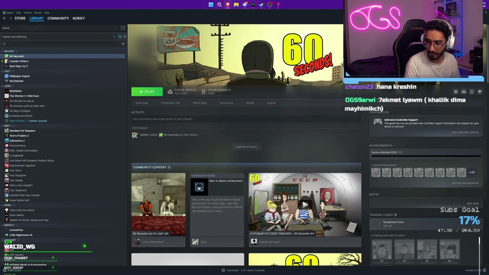Open the Friends menu
Viewport: 489px width, 275px height.
[28, 13]
